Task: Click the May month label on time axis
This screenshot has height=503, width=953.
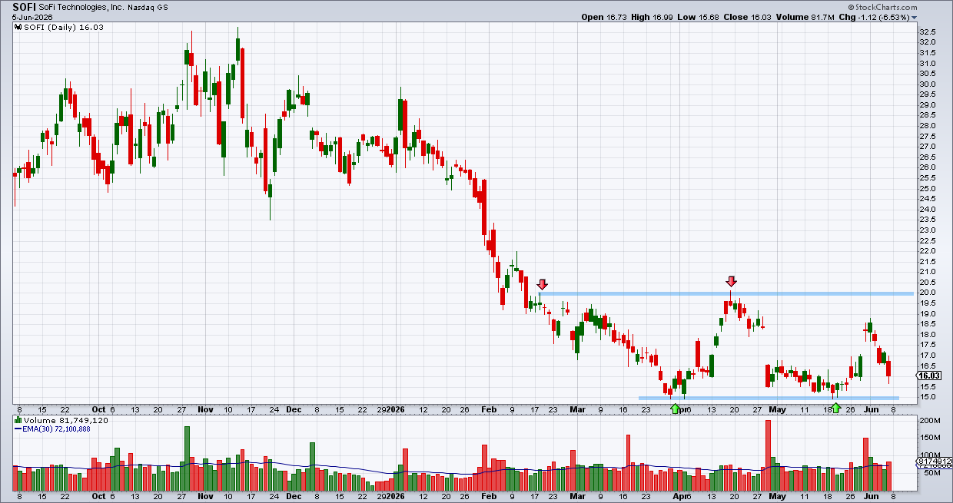Action: click(779, 411)
